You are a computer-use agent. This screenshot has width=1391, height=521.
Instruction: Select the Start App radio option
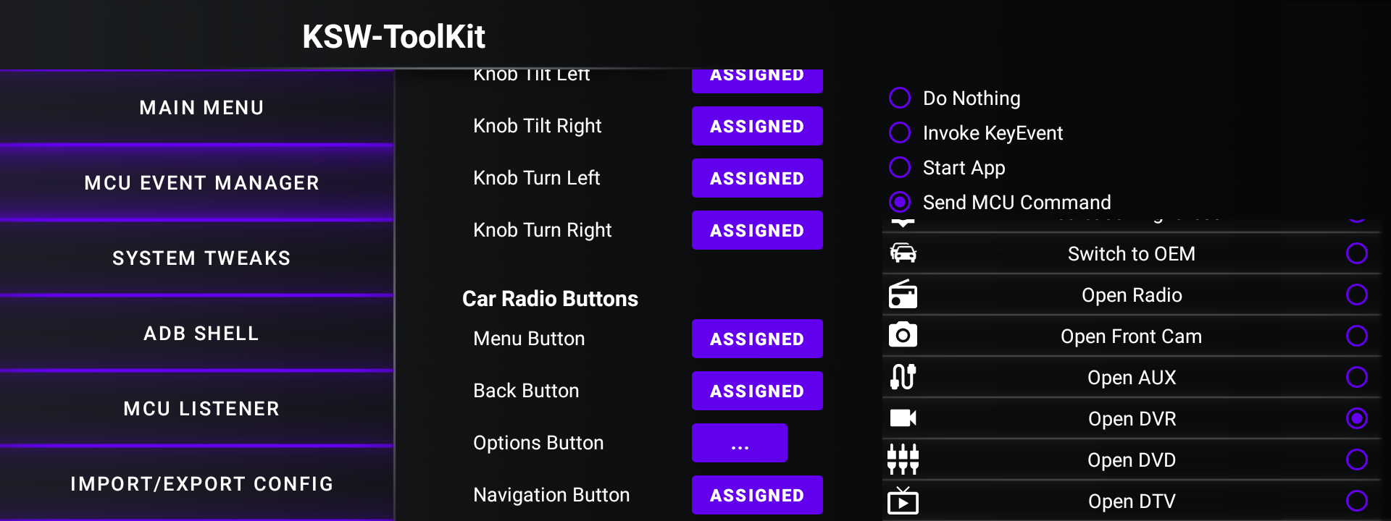900,167
